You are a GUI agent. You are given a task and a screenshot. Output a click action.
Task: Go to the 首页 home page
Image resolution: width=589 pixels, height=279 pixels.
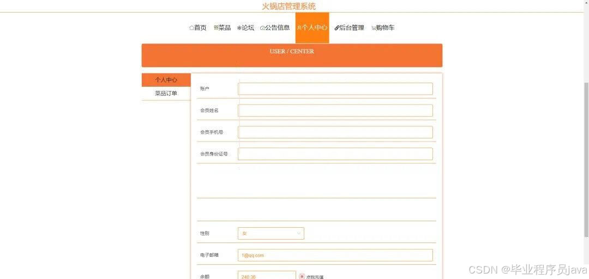point(197,28)
